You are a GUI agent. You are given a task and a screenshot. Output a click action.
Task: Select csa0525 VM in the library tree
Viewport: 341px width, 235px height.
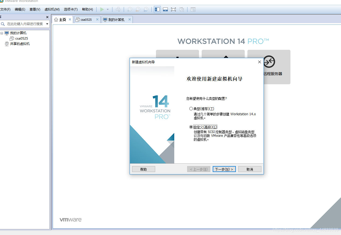22,38
